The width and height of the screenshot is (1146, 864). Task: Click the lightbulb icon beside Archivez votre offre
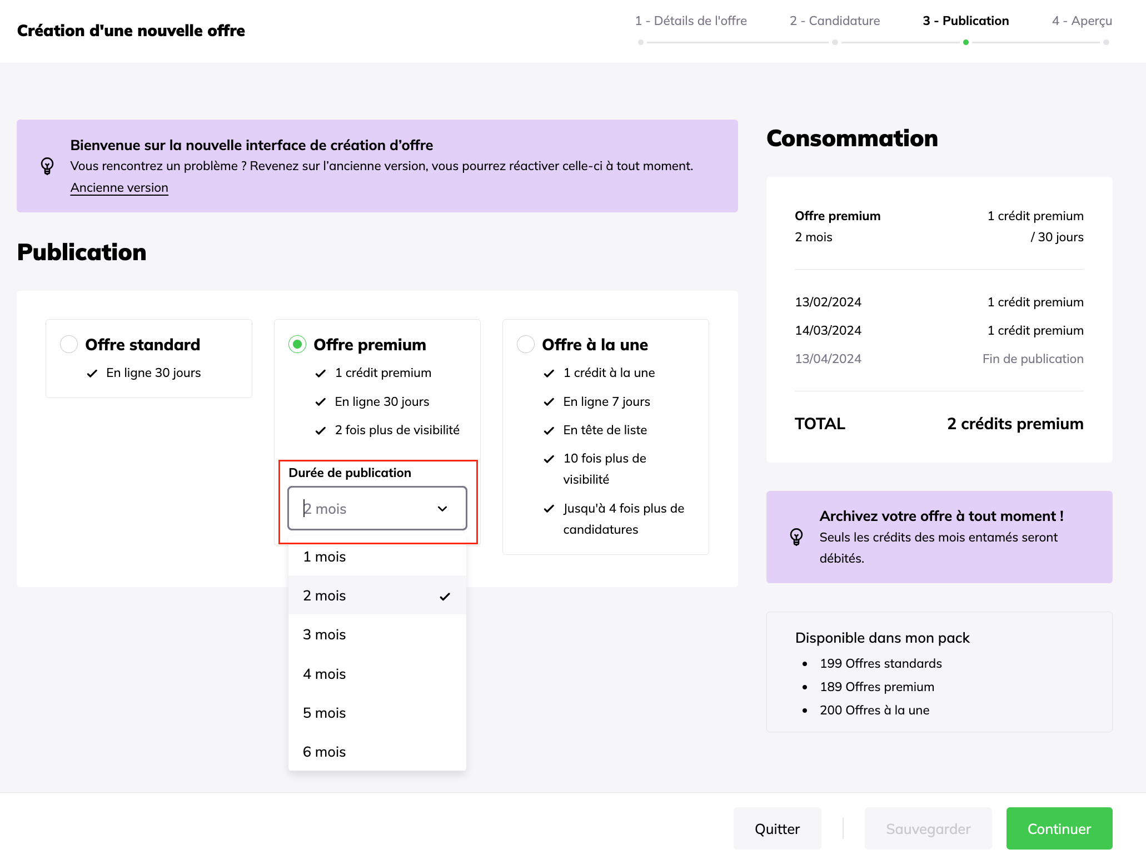point(796,537)
